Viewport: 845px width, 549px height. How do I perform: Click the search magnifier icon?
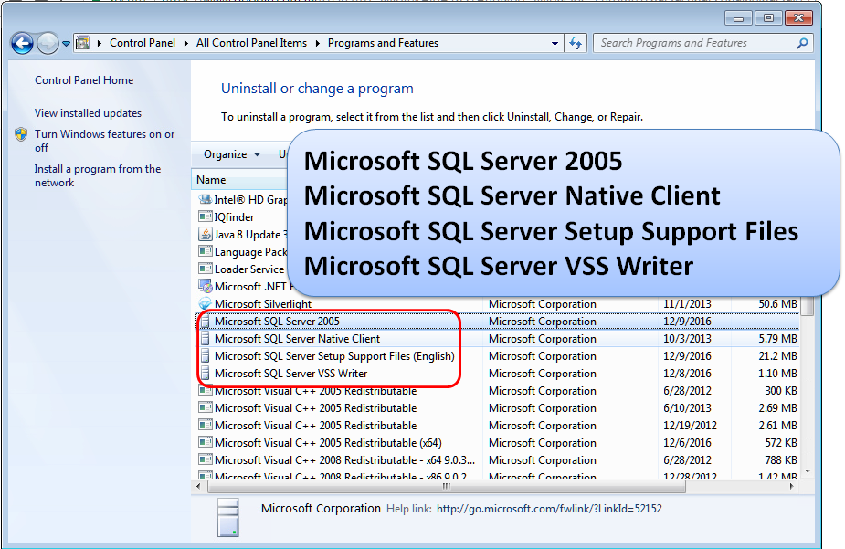[x=802, y=43]
